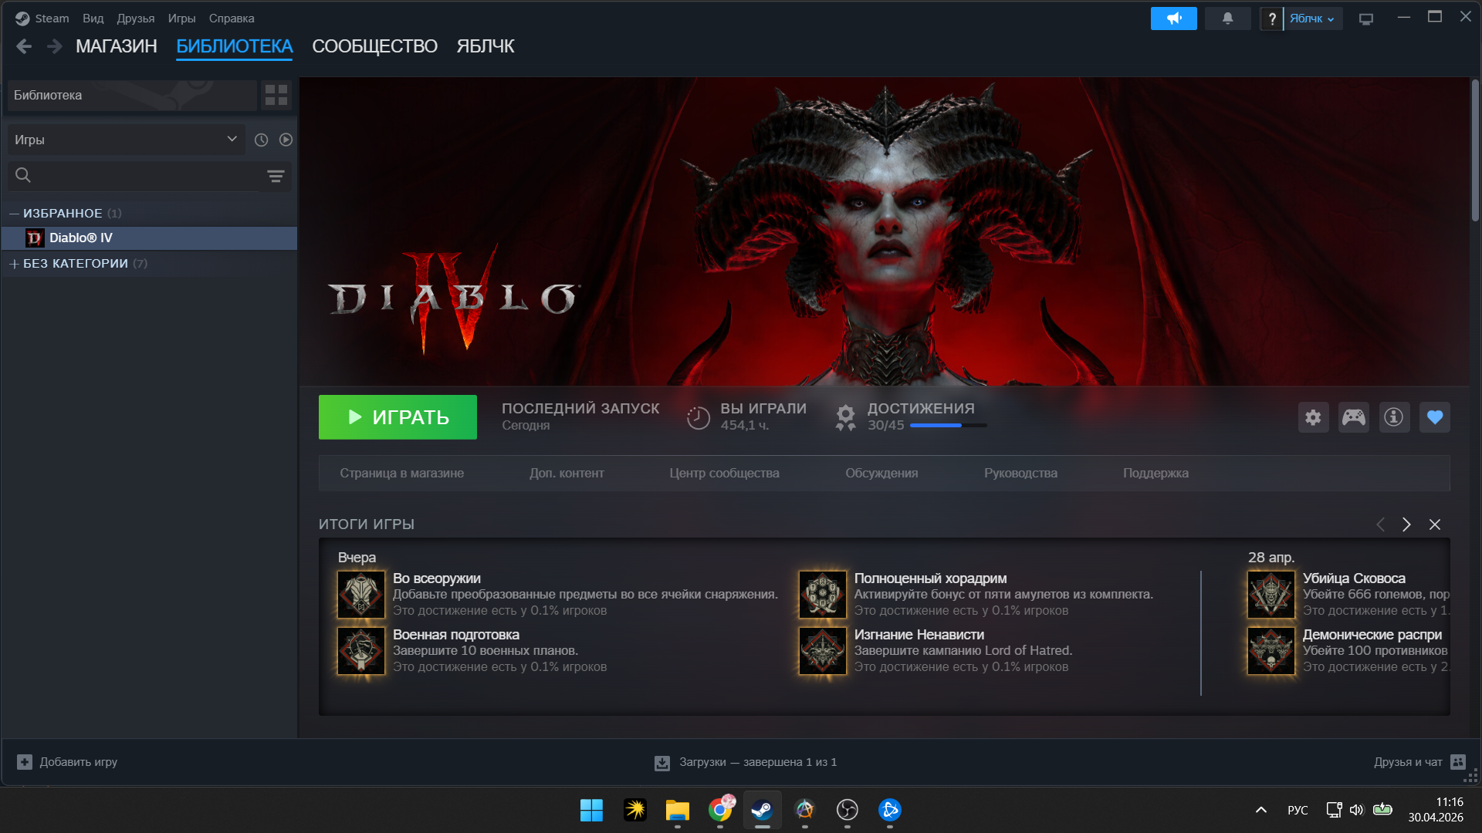Open the 'Военная подготовка' achievement icon
This screenshot has width=1482, height=833.
361,651
